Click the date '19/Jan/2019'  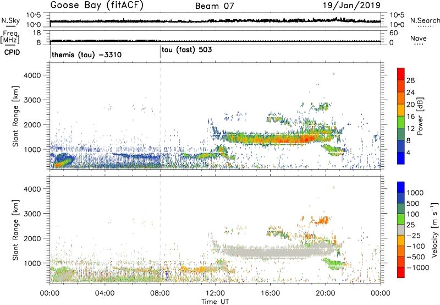pyautogui.click(x=351, y=5)
